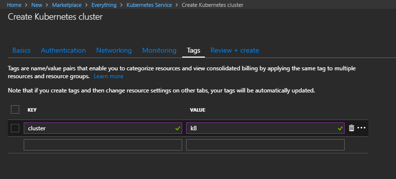Click the VALUE column header
The image size is (396, 179).
(x=198, y=110)
